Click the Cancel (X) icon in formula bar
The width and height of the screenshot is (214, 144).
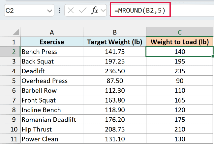[71, 10]
